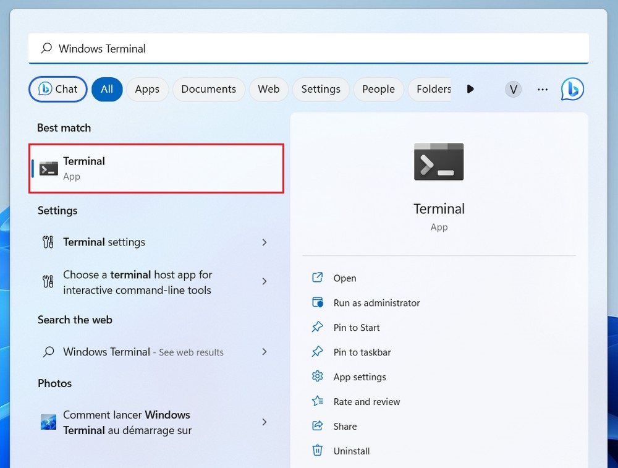The width and height of the screenshot is (618, 468).
Task: Click the small Terminal icon in best match
Action: pyautogui.click(x=48, y=169)
